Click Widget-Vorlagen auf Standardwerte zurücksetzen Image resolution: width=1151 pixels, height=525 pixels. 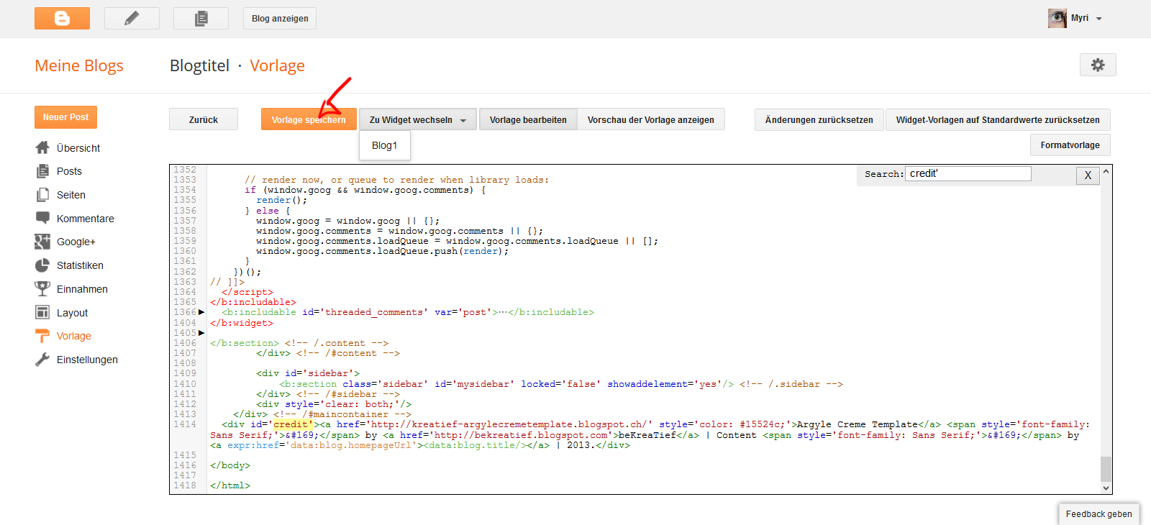coord(998,119)
